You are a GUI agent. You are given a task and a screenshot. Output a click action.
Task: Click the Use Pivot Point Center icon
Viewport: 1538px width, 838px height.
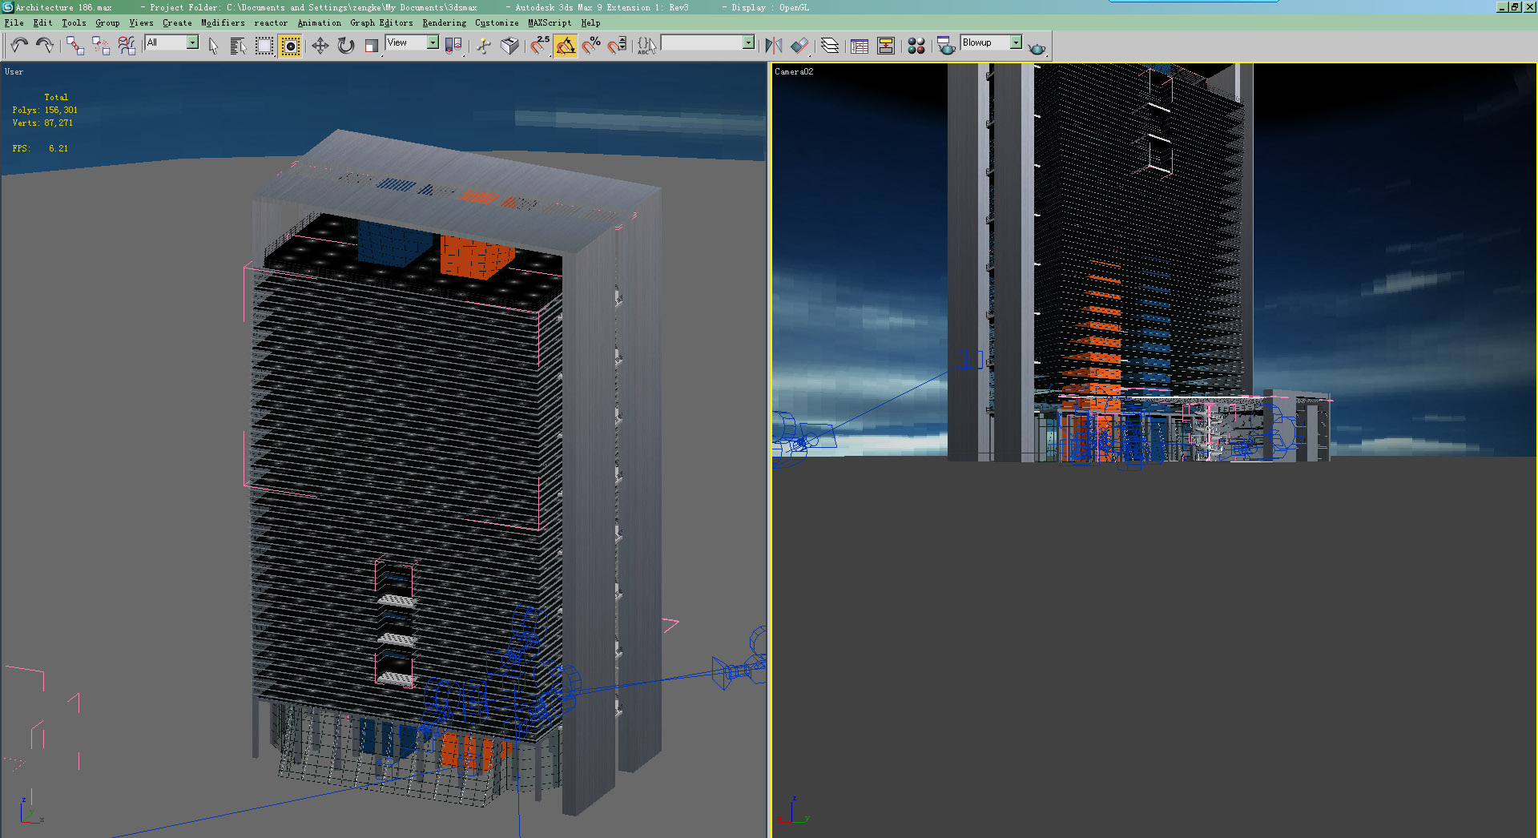click(x=453, y=45)
